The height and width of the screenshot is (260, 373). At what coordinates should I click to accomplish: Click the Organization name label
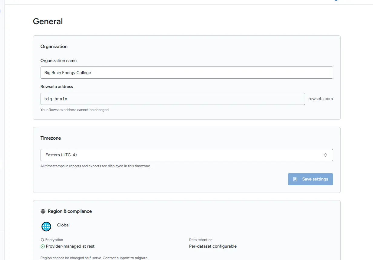point(58,60)
